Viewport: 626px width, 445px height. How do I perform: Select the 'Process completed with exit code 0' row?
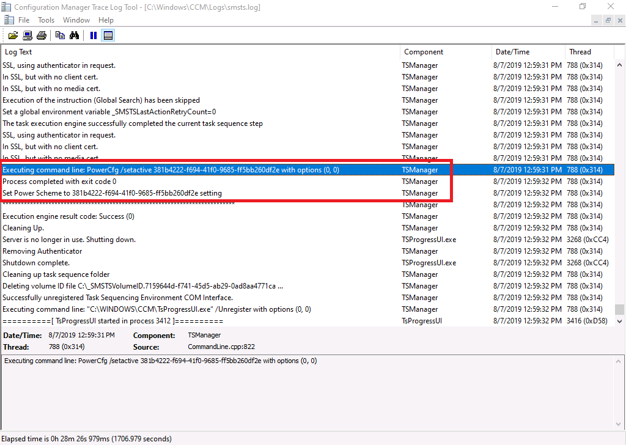307,182
